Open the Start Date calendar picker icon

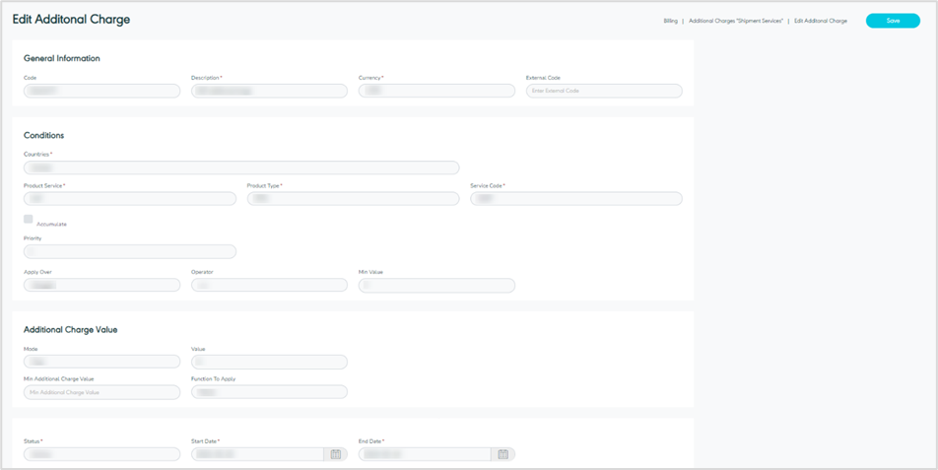coord(336,454)
